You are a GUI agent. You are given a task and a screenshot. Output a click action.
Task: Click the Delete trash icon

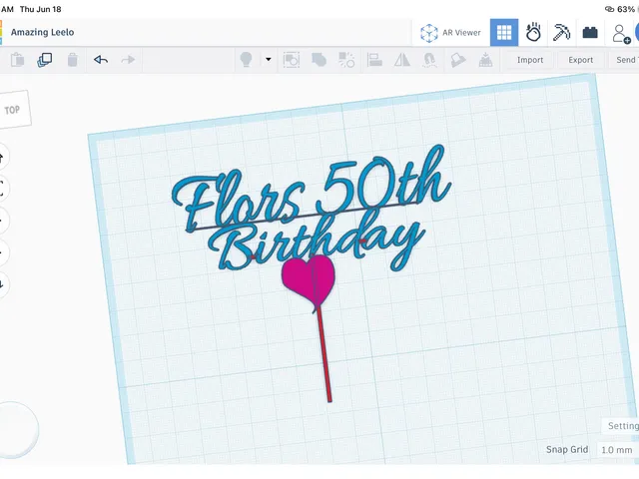click(x=72, y=60)
